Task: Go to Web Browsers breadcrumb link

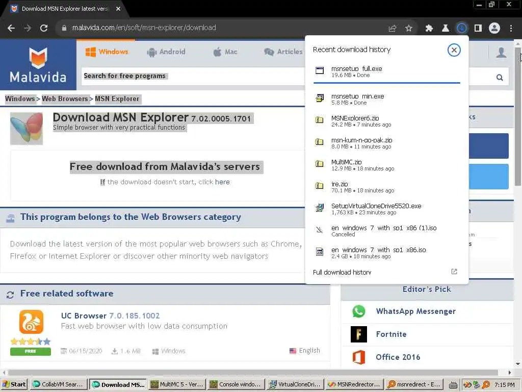Action: [x=65, y=99]
